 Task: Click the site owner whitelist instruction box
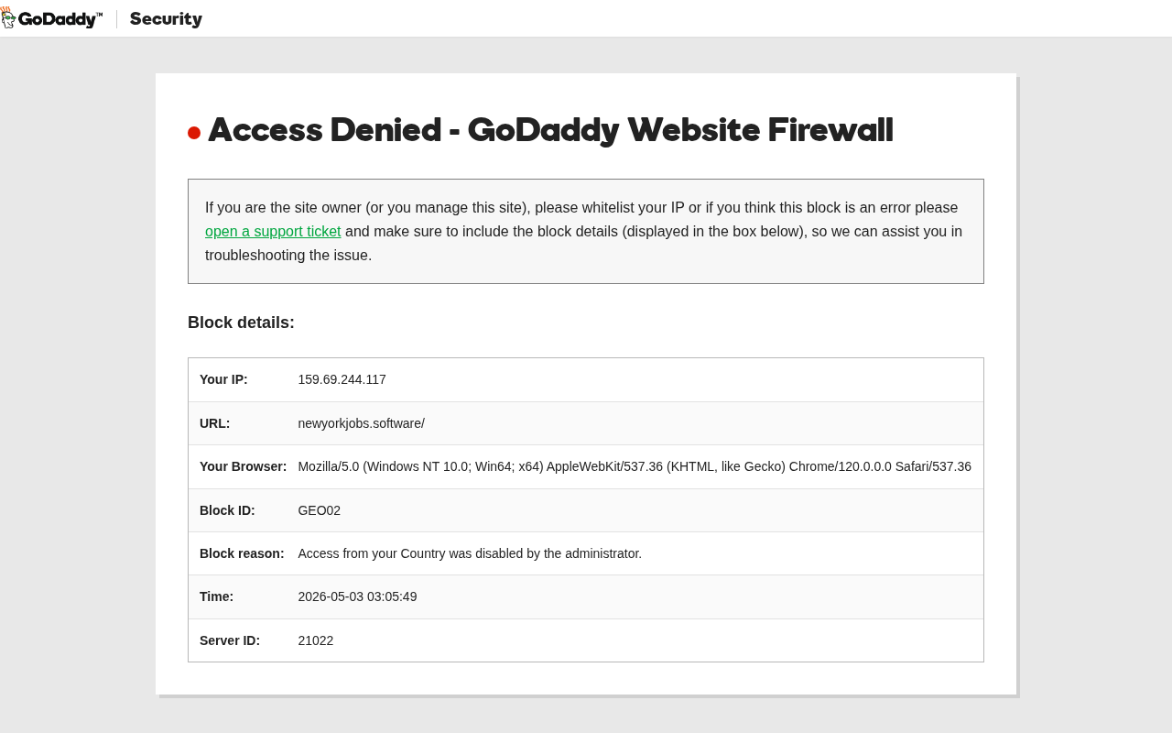pyautogui.click(x=586, y=231)
